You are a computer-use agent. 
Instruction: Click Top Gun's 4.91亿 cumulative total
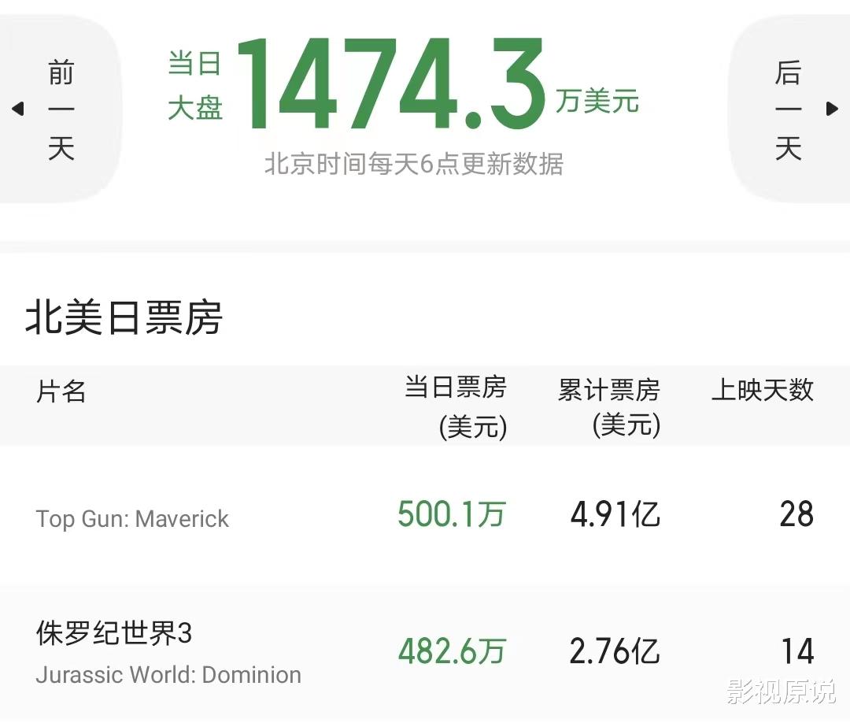tap(615, 514)
